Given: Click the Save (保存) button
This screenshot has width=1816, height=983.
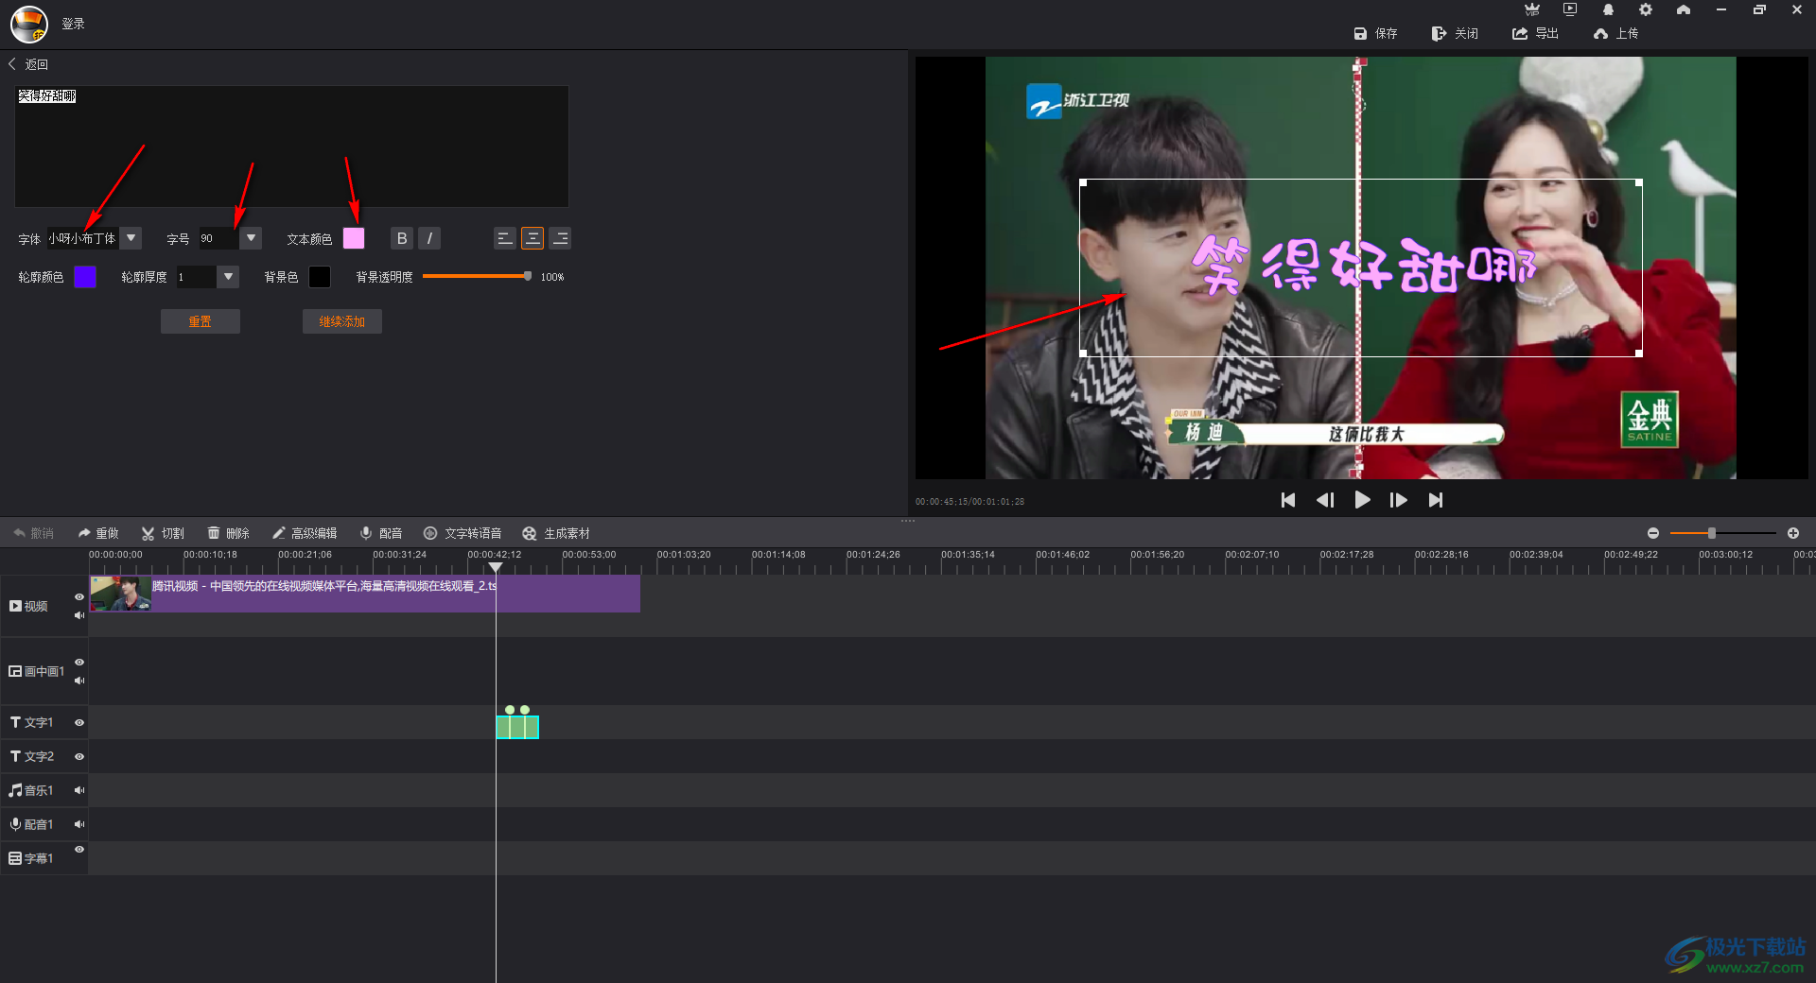Looking at the screenshot, I should (1375, 33).
